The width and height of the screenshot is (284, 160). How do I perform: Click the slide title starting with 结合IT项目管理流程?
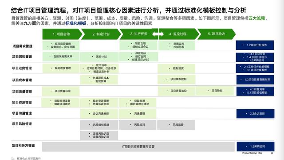tap(129, 10)
